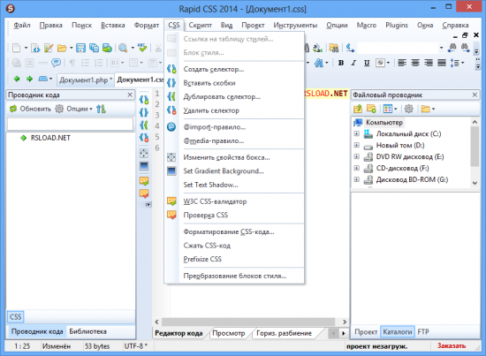Click the text color dropdown arrow
The width and height of the screenshot is (486, 356).
tap(327, 63)
